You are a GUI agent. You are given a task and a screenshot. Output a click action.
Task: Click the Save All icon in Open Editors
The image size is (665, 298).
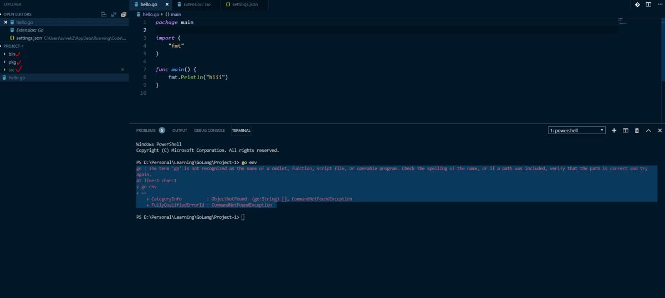click(x=114, y=14)
